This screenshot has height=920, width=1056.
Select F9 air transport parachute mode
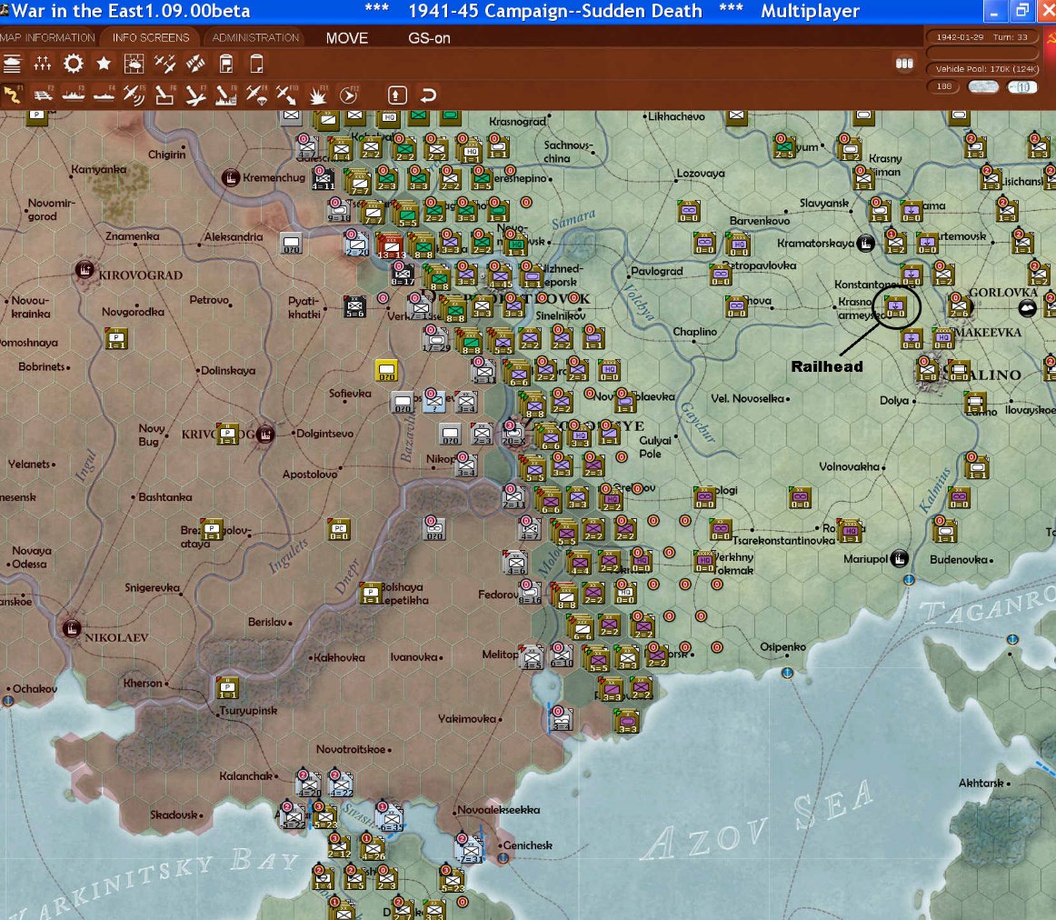click(x=256, y=95)
